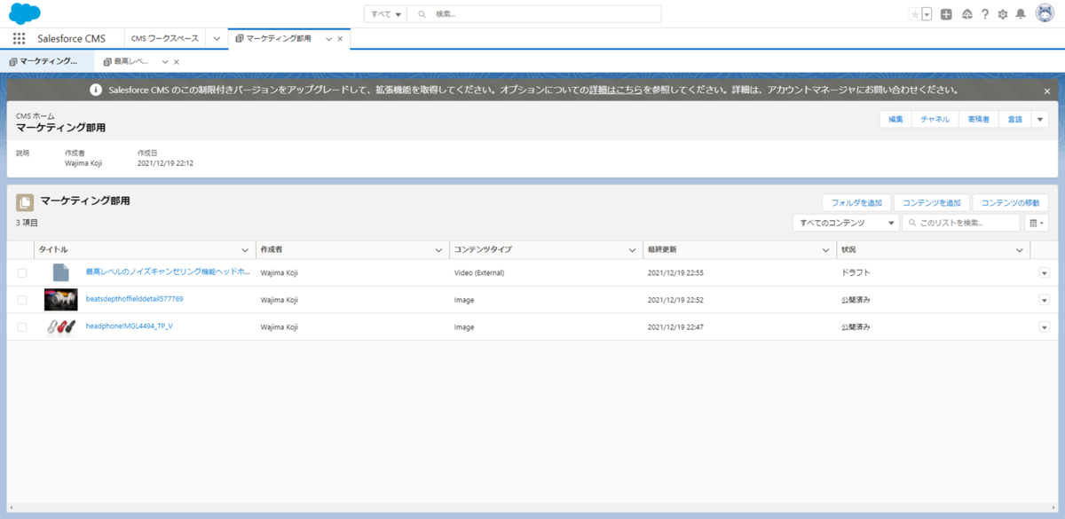
Task: Open the headphoneIMGL4494_TP_V title link
Action: click(x=129, y=326)
